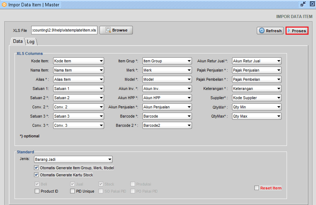Run import with the Proses button

(297, 31)
